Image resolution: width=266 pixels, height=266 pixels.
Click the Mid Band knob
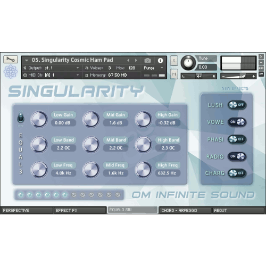[x=91, y=144]
